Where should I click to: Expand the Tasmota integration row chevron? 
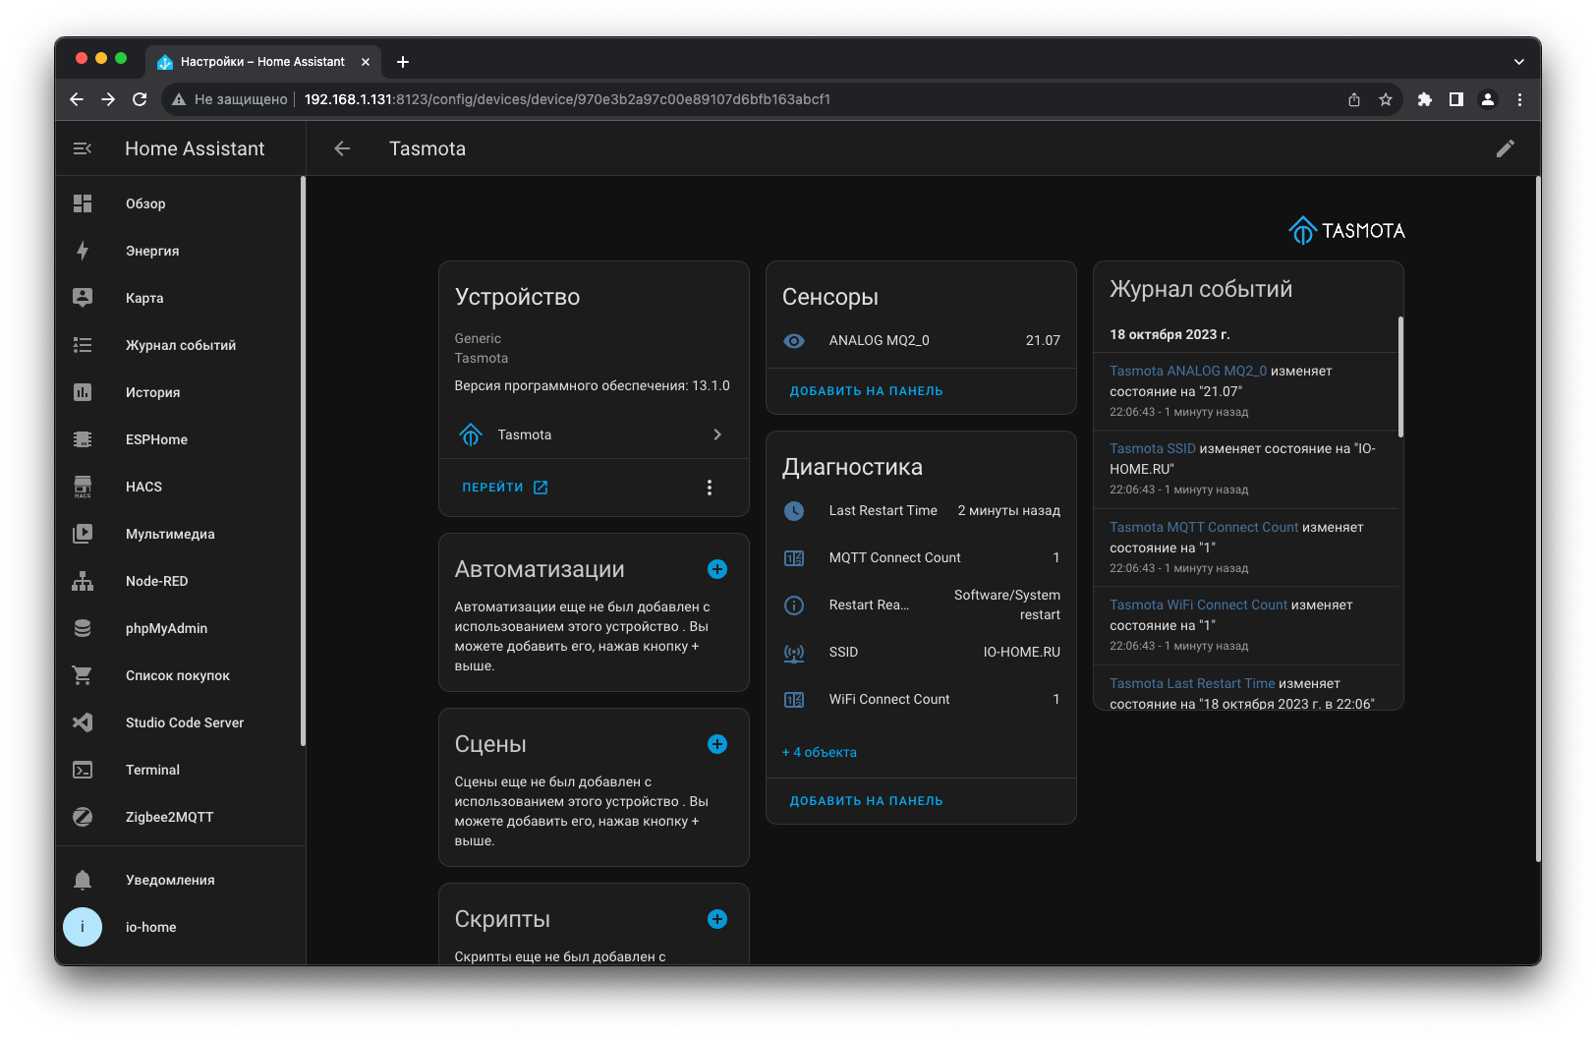tap(717, 434)
